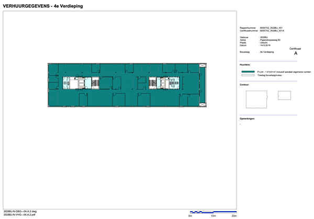Click the right stair core in floor plan

[x=153, y=83]
